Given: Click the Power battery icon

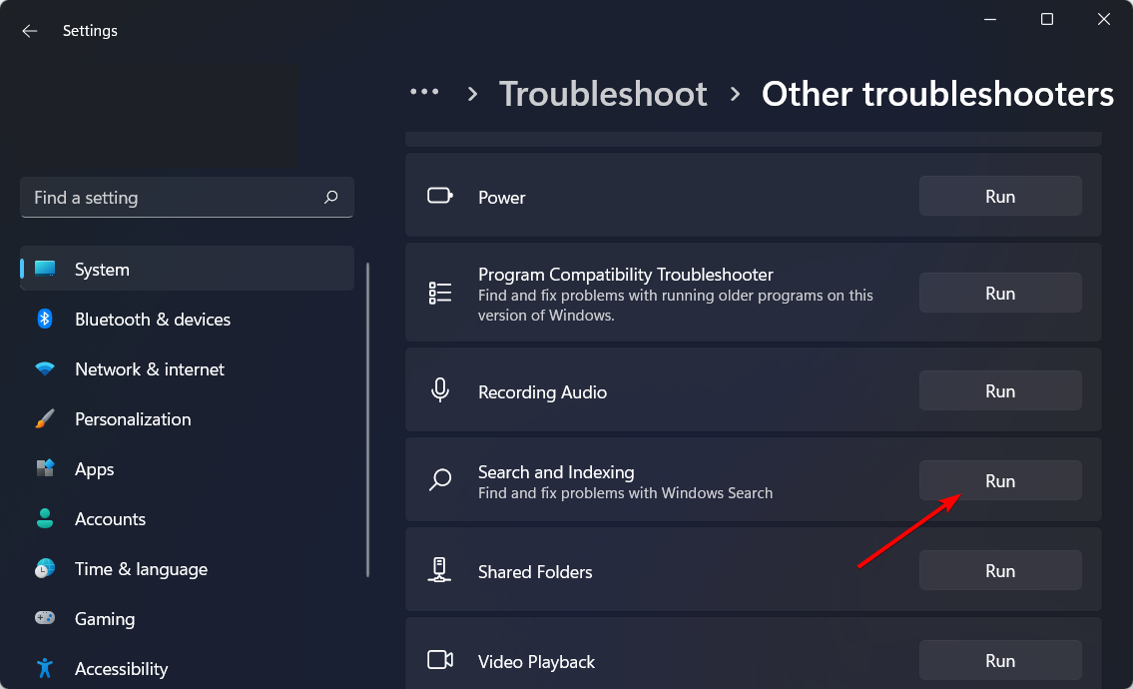Looking at the screenshot, I should coord(440,196).
